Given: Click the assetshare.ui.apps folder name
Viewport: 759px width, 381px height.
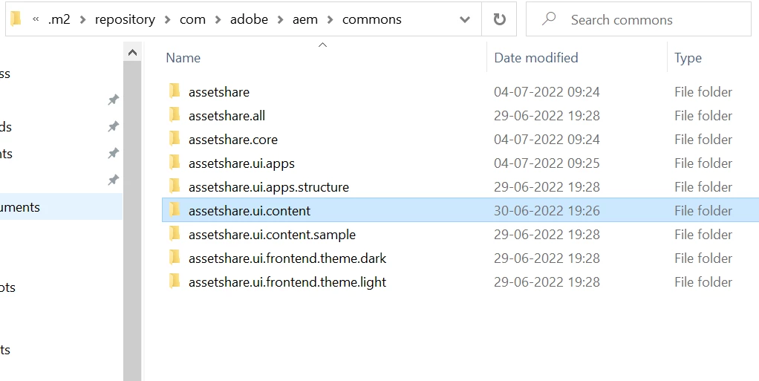Looking at the screenshot, I should pyautogui.click(x=241, y=163).
